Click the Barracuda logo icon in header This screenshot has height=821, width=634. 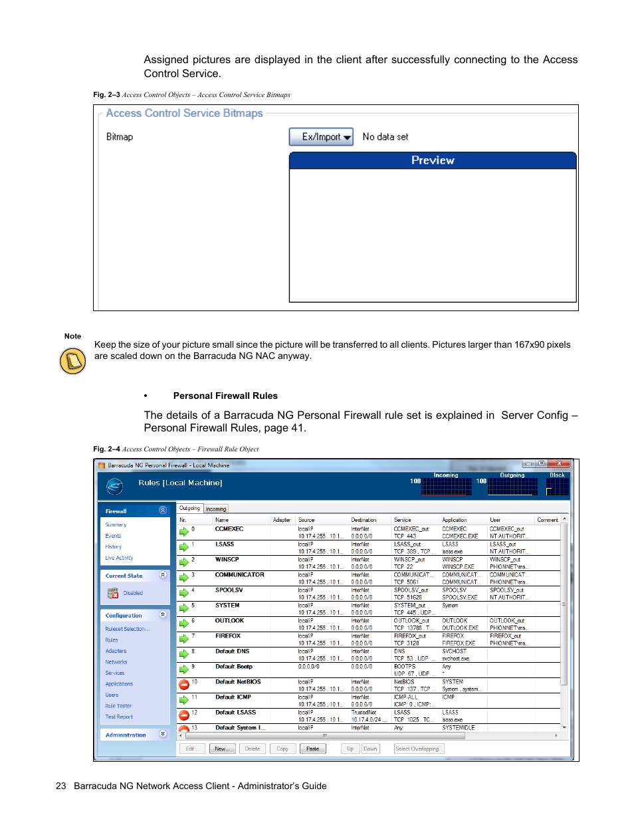click(114, 487)
